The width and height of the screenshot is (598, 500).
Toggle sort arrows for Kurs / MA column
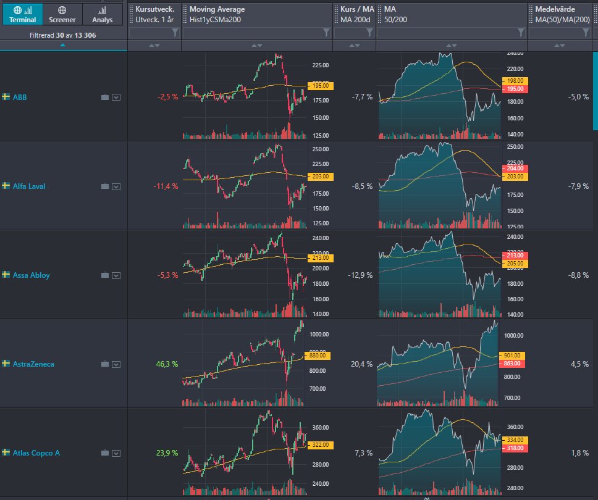[x=355, y=45]
